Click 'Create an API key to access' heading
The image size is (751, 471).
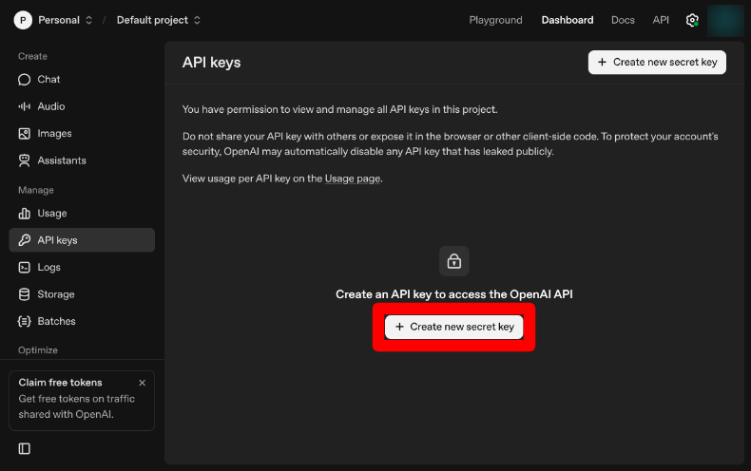[x=454, y=294]
